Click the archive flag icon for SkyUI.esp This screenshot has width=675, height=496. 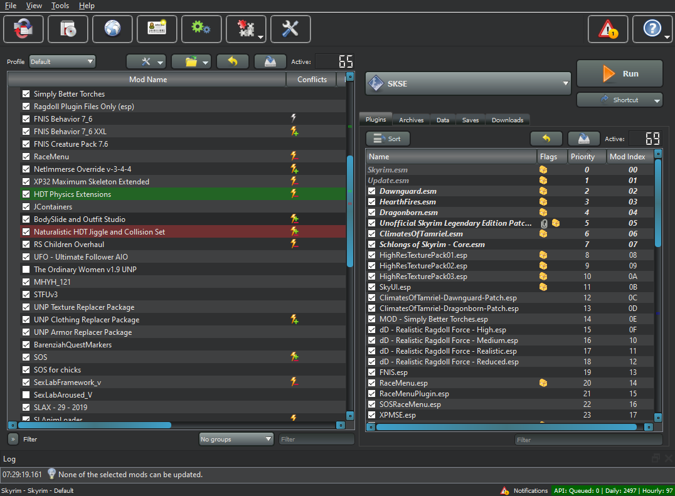click(543, 287)
